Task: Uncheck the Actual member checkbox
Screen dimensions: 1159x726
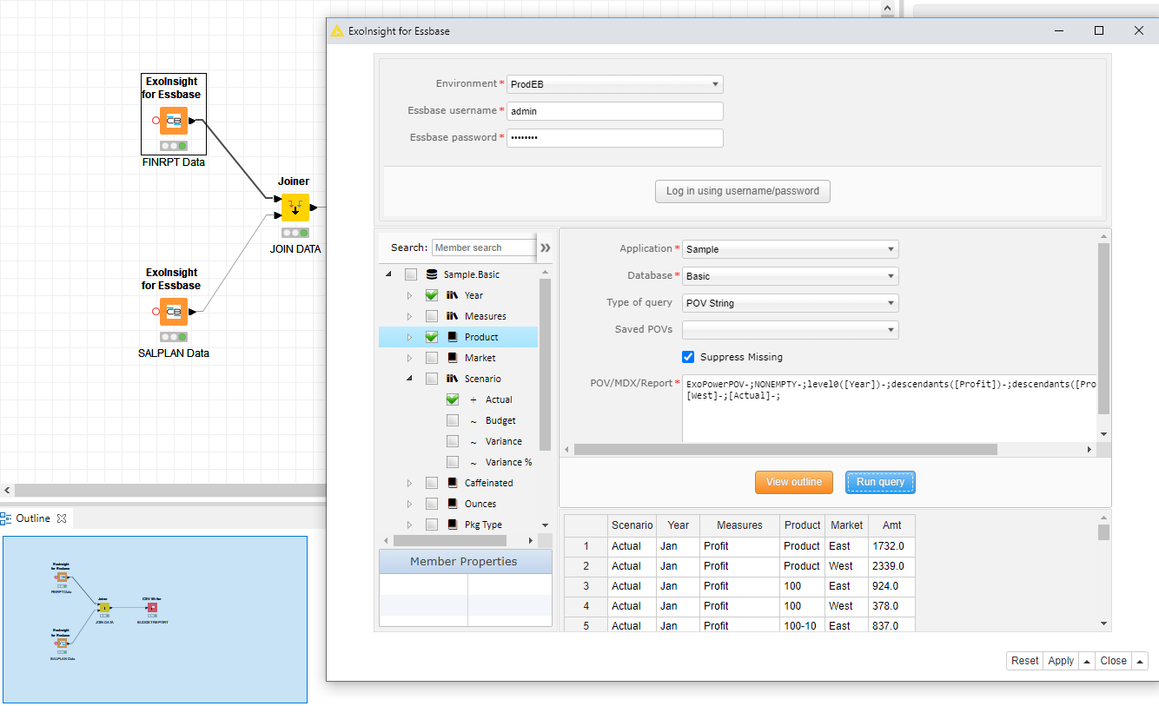Action: tap(453, 399)
